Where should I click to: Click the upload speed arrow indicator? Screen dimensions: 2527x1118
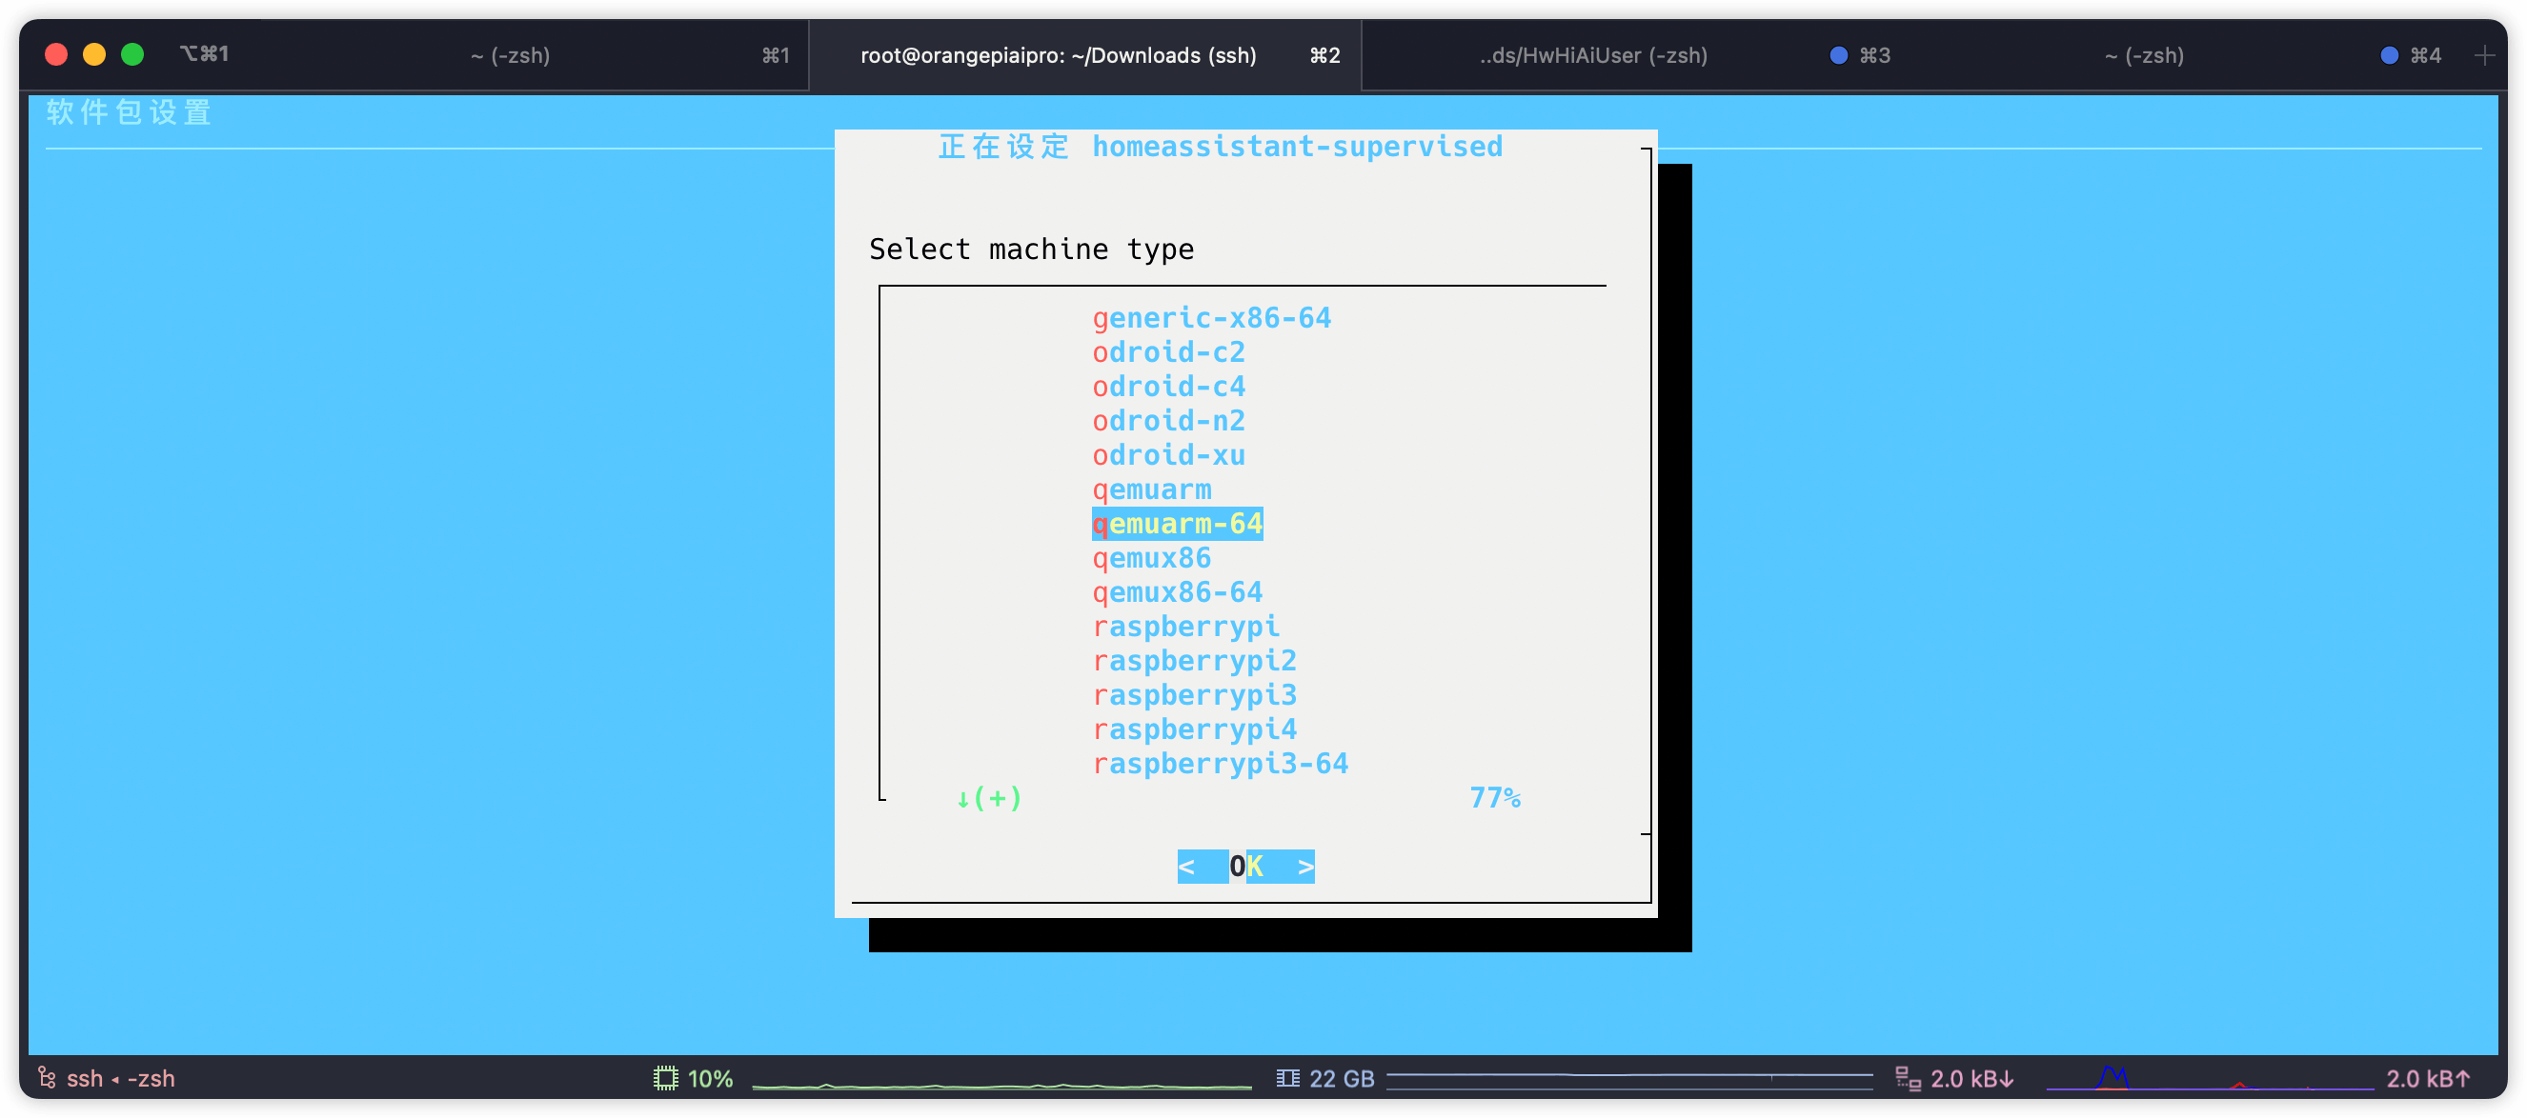[x=2462, y=1078]
